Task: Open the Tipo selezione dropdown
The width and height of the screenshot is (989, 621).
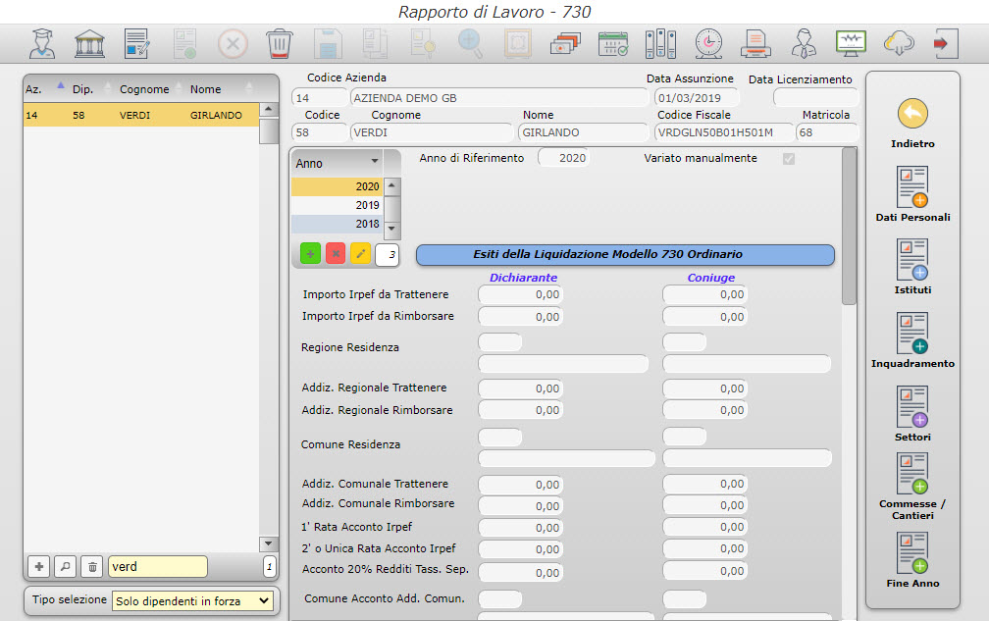Action: (x=191, y=600)
